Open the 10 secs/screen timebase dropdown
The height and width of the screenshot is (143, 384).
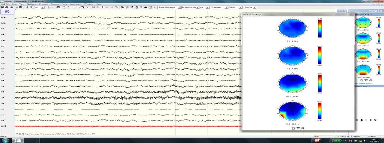click(190, 7)
